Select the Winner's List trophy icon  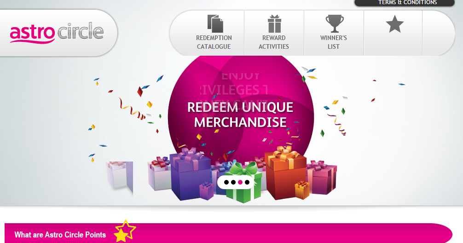[334, 23]
